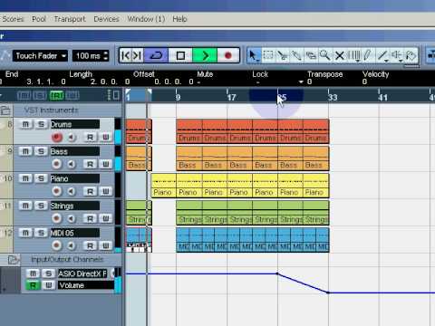Start recording with the red Record button
Image resolution: width=435 pixels, height=326 pixels.
(x=228, y=56)
